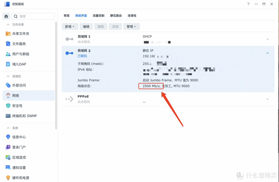
Task: Switch to the 连接性 tab
Action: [132, 16]
